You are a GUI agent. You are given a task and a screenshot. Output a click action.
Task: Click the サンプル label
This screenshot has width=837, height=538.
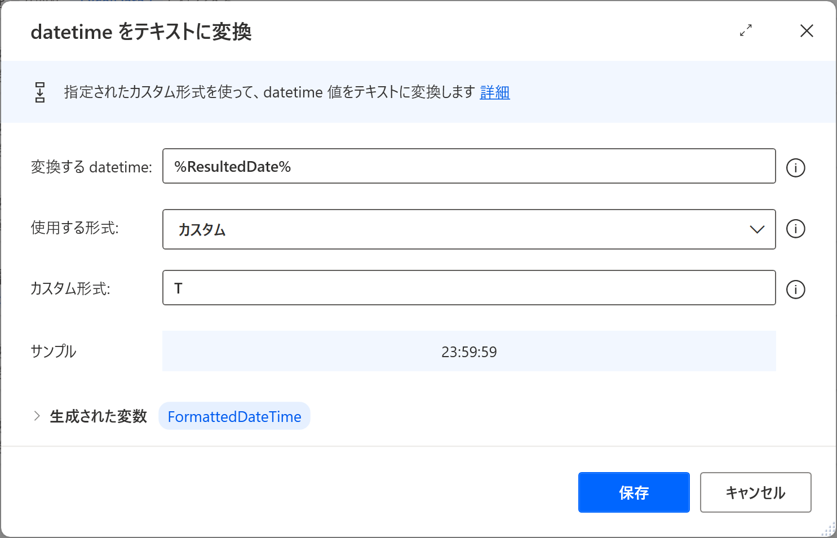click(x=53, y=351)
